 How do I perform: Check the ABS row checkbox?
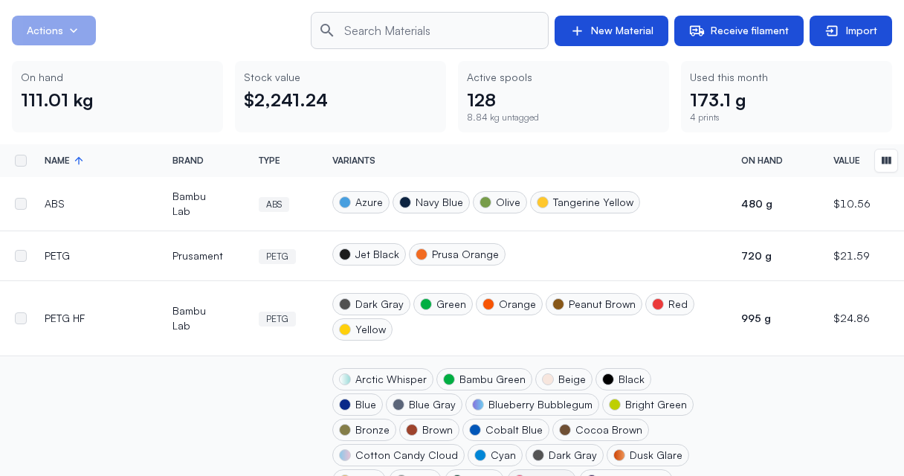point(21,204)
